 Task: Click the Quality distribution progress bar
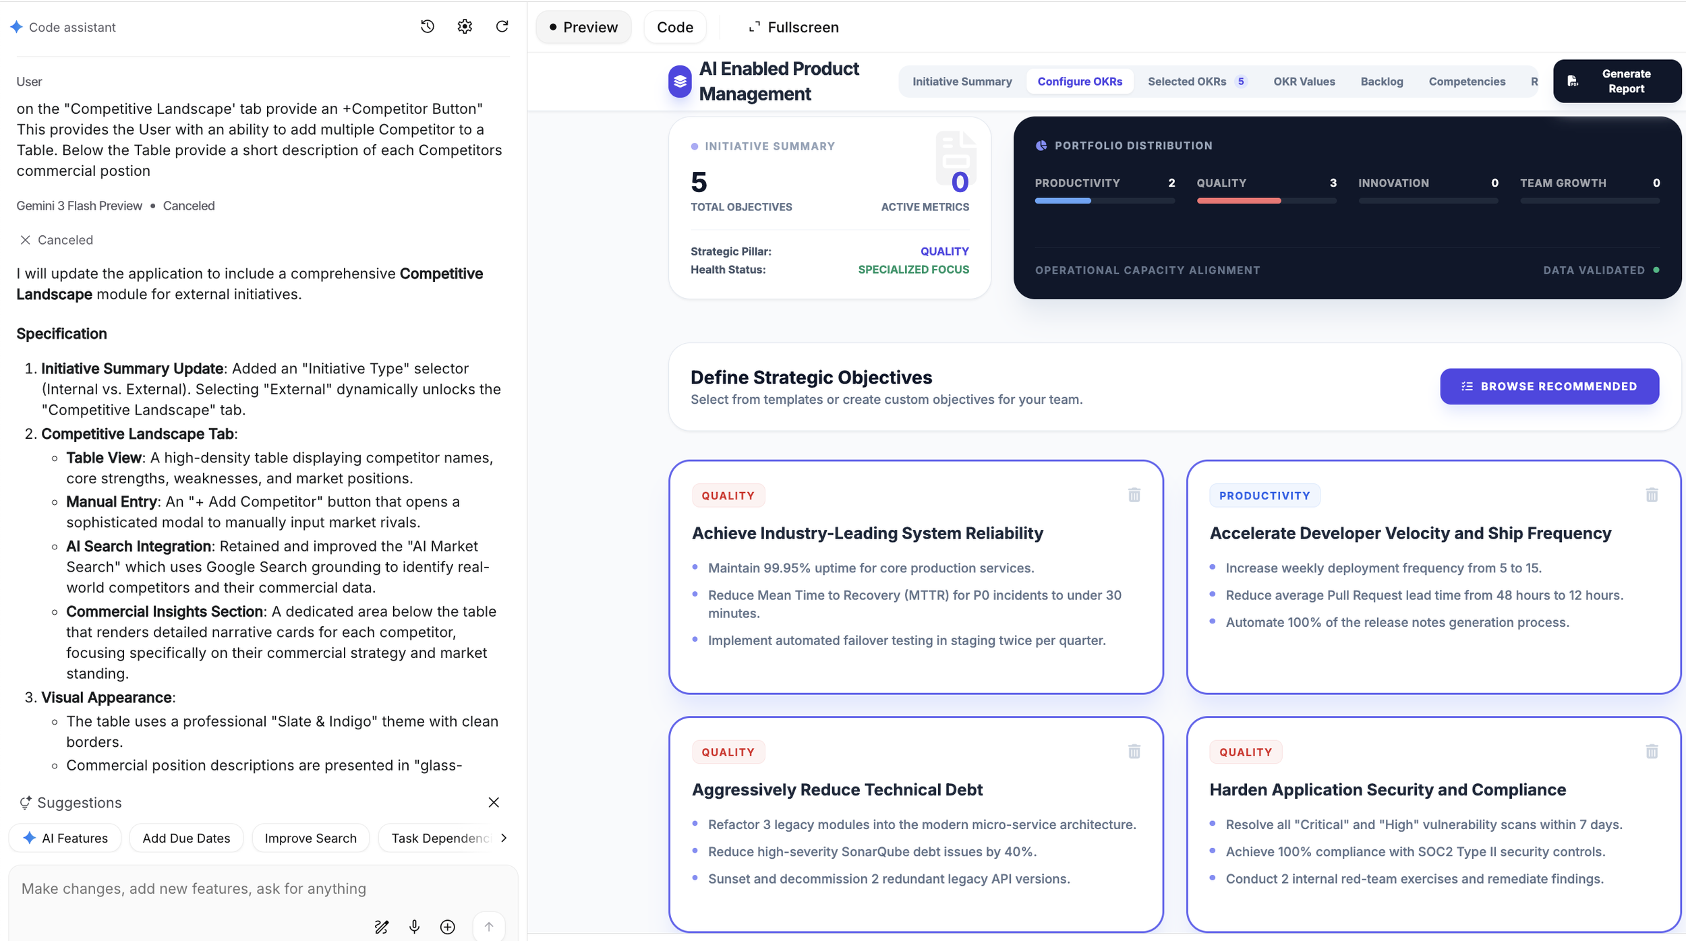pyautogui.click(x=1266, y=201)
